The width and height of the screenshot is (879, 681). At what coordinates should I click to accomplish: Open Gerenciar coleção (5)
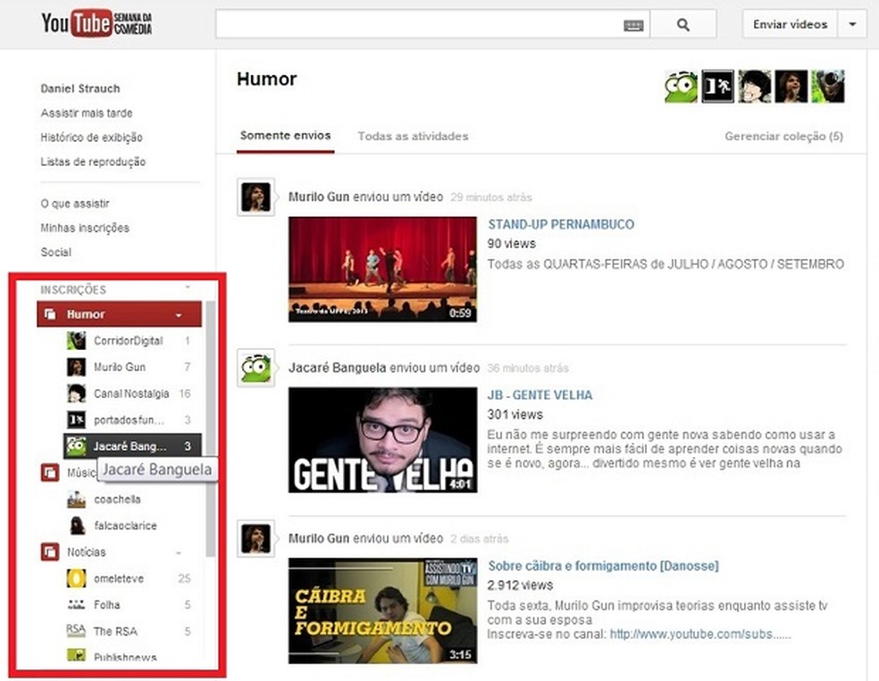[783, 137]
